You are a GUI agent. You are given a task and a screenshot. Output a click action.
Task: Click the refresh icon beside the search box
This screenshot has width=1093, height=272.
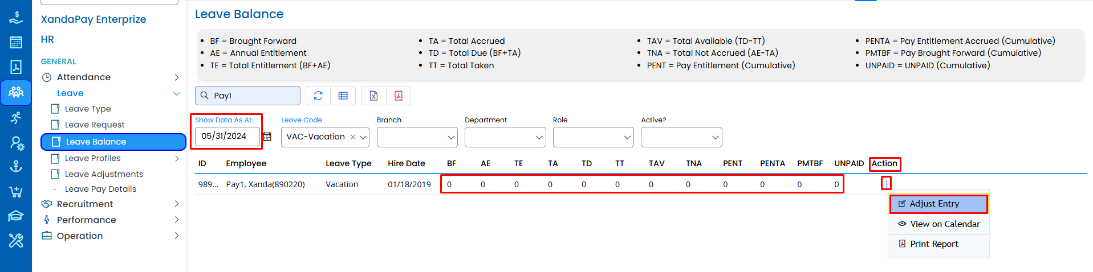318,96
